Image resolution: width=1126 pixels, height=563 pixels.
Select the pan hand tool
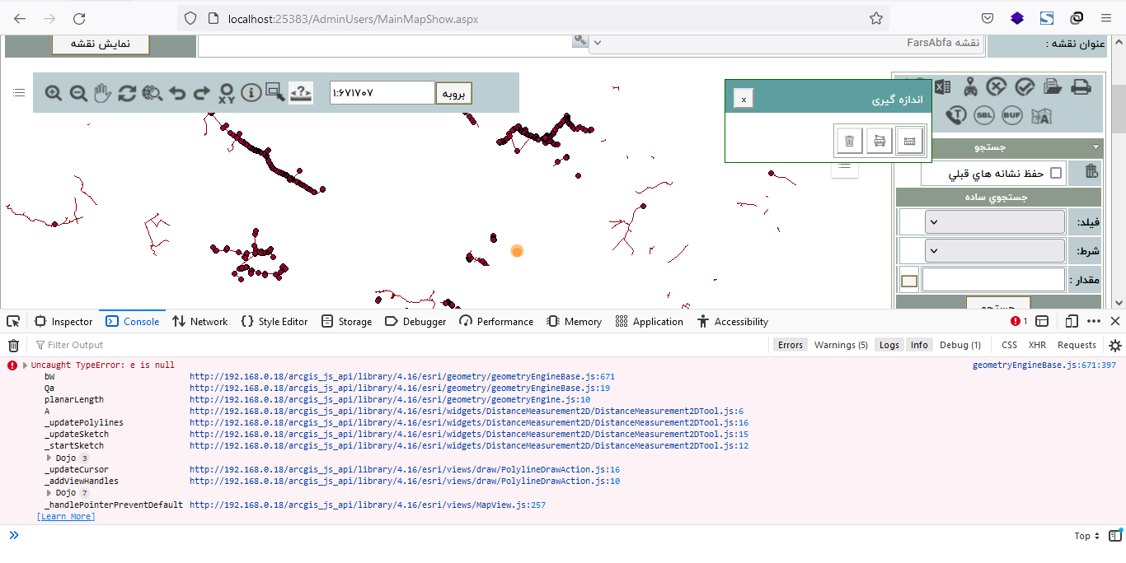click(102, 92)
